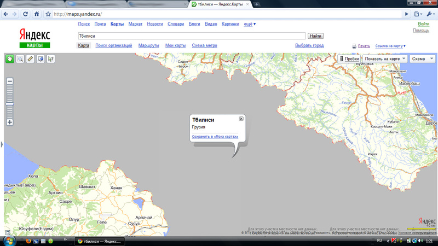
Task: Open the Схема map type dropdown
Action: 422,58
